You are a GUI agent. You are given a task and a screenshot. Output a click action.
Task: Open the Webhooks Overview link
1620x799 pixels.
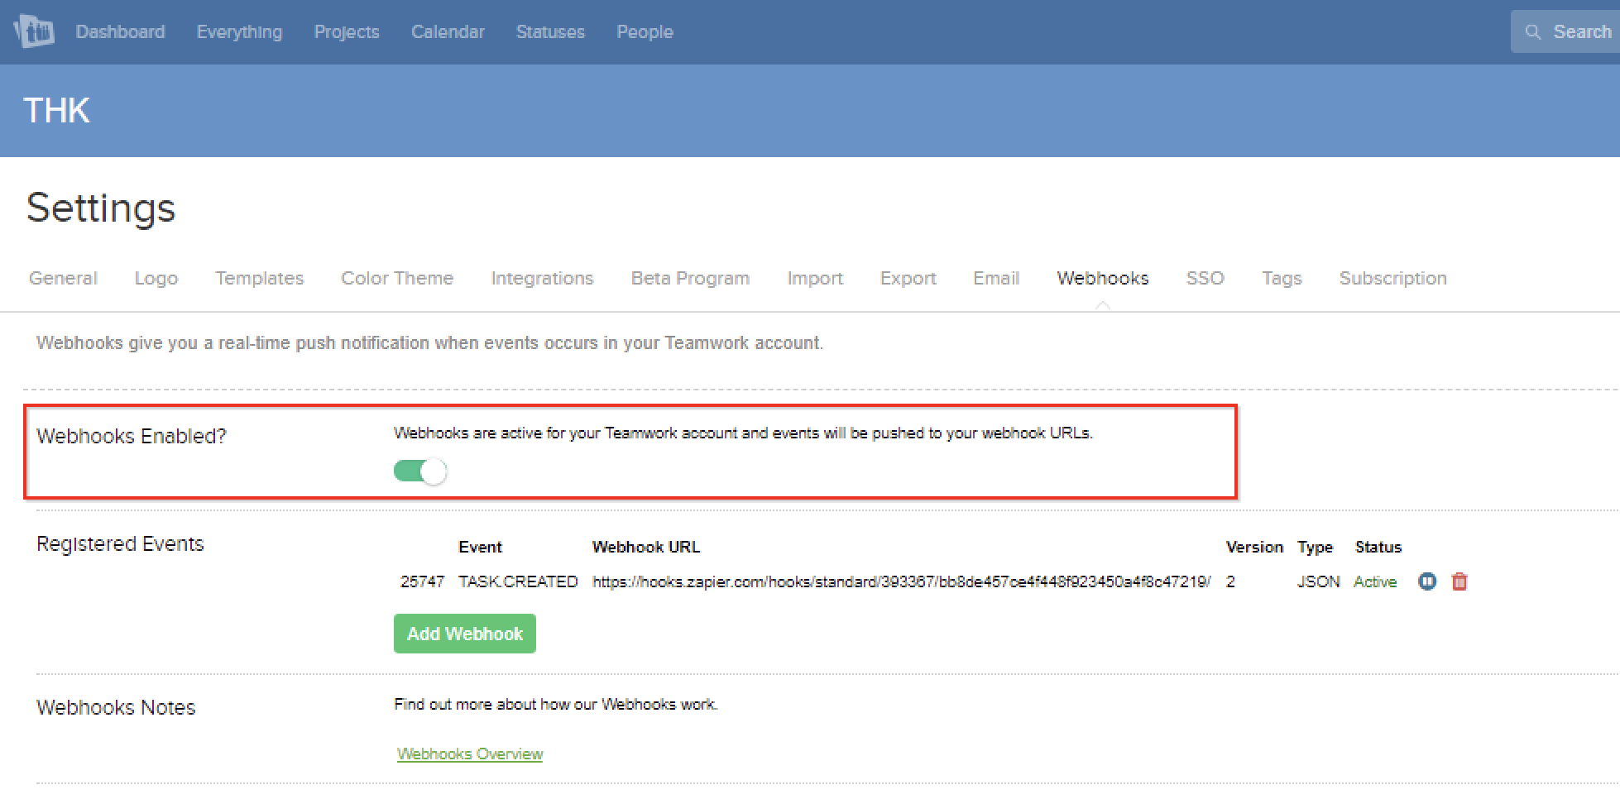pyautogui.click(x=470, y=754)
